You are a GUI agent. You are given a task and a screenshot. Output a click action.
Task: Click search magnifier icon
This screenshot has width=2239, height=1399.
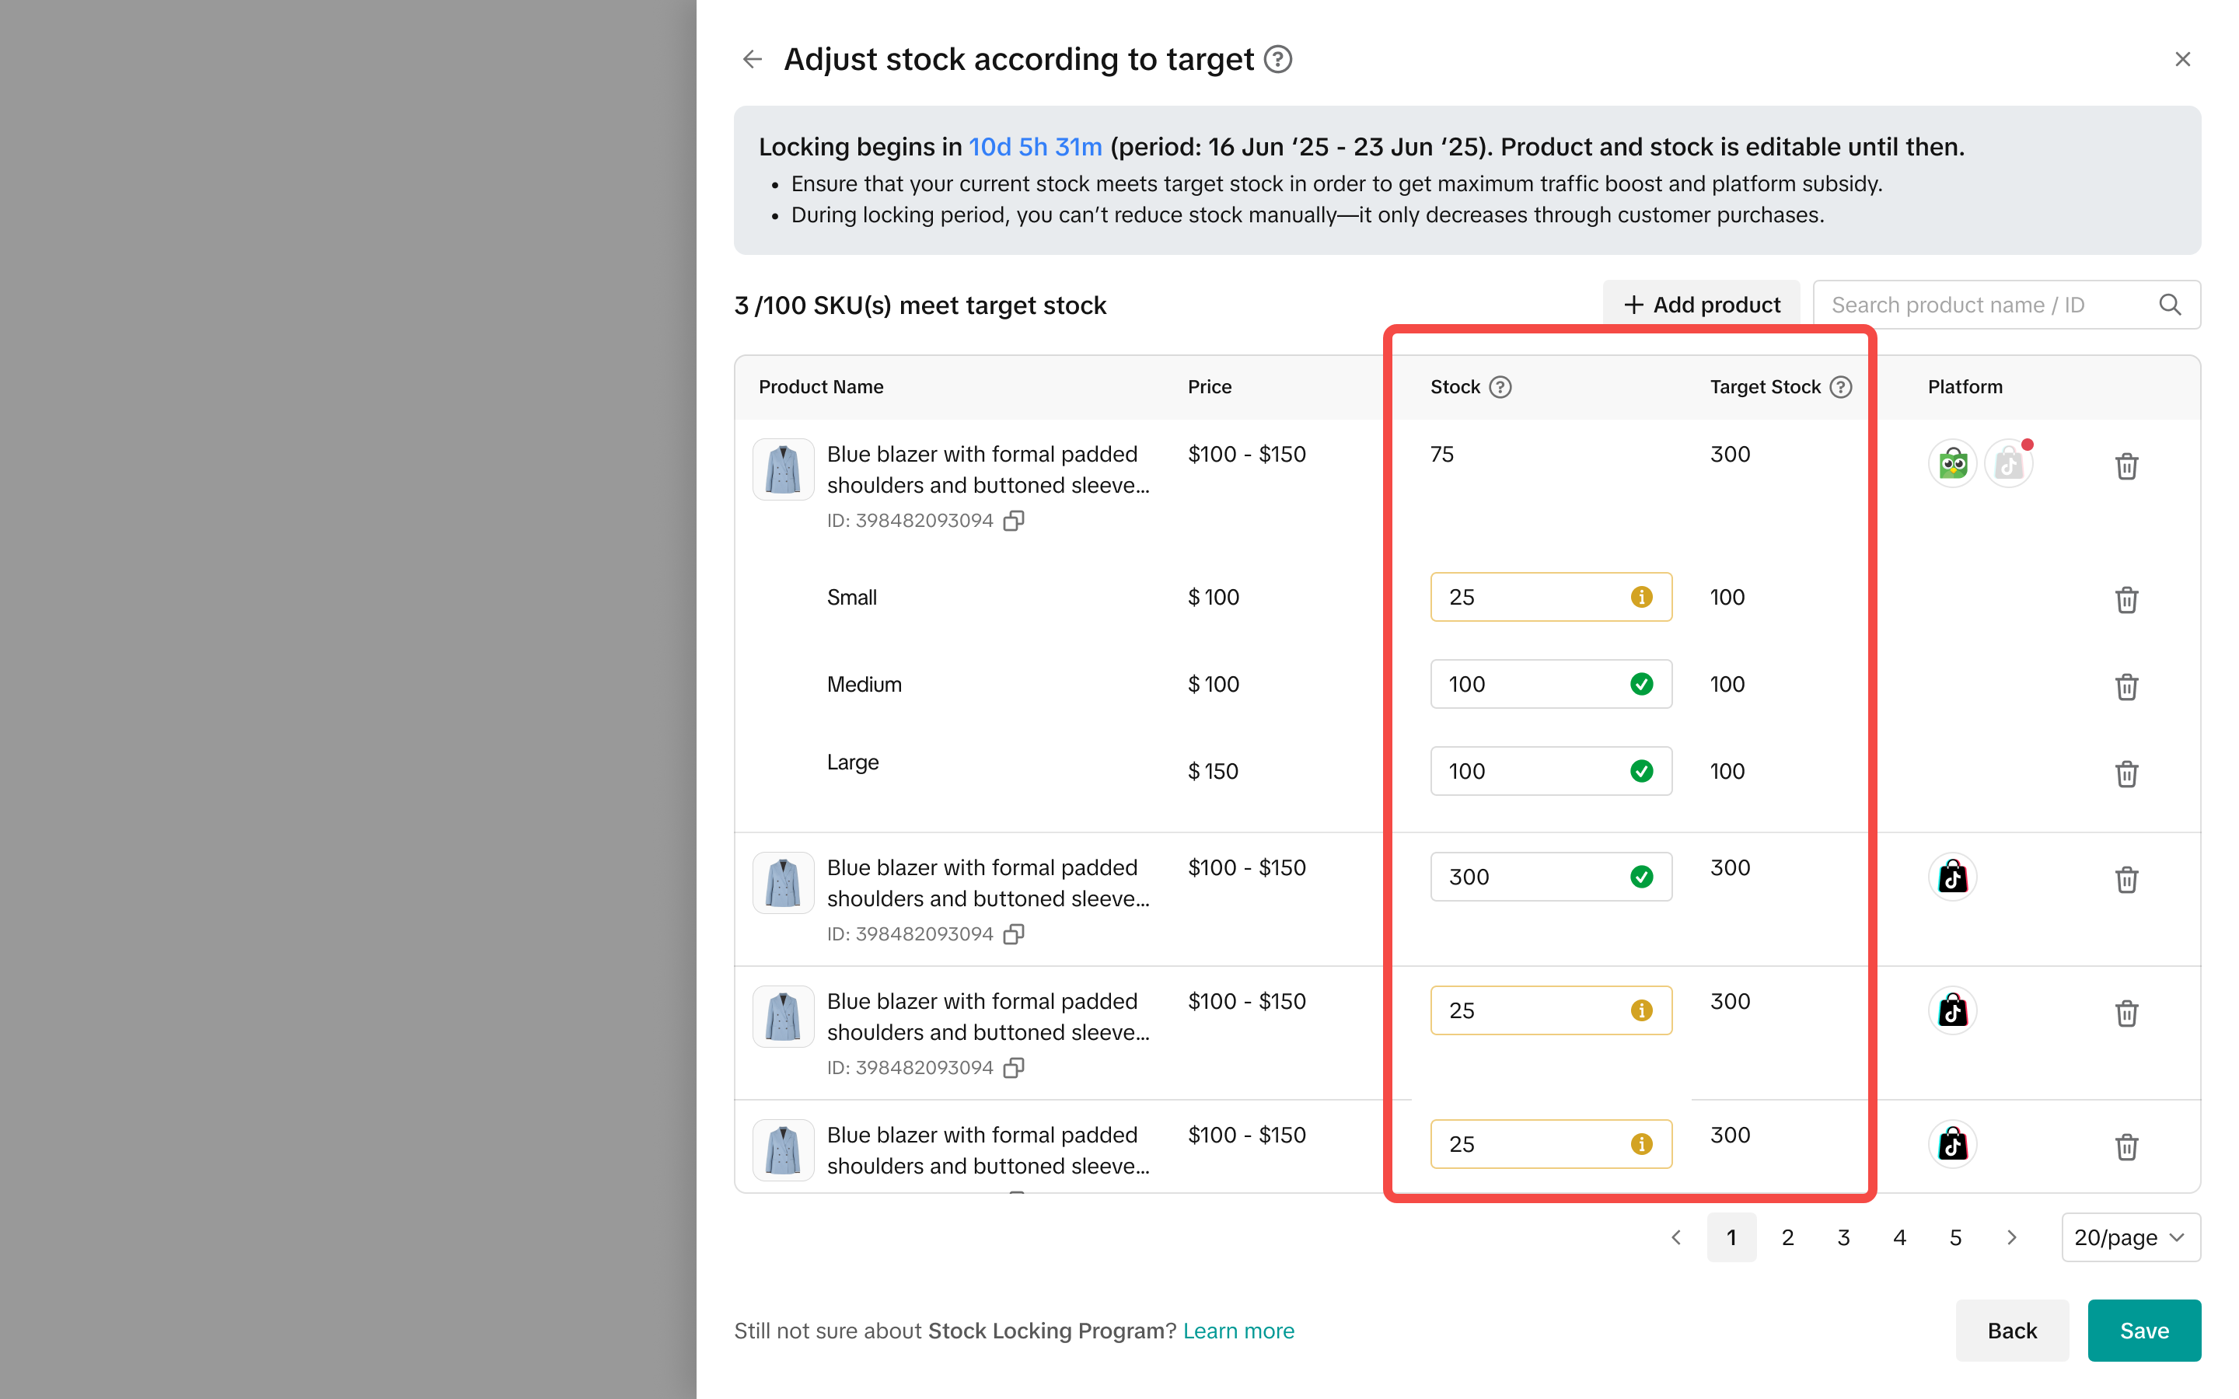click(2170, 305)
